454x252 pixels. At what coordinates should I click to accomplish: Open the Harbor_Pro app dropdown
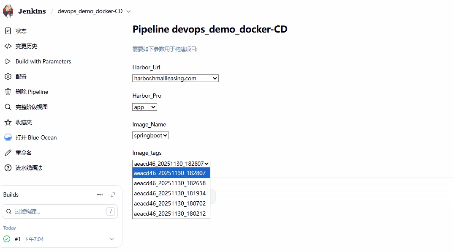(x=144, y=107)
